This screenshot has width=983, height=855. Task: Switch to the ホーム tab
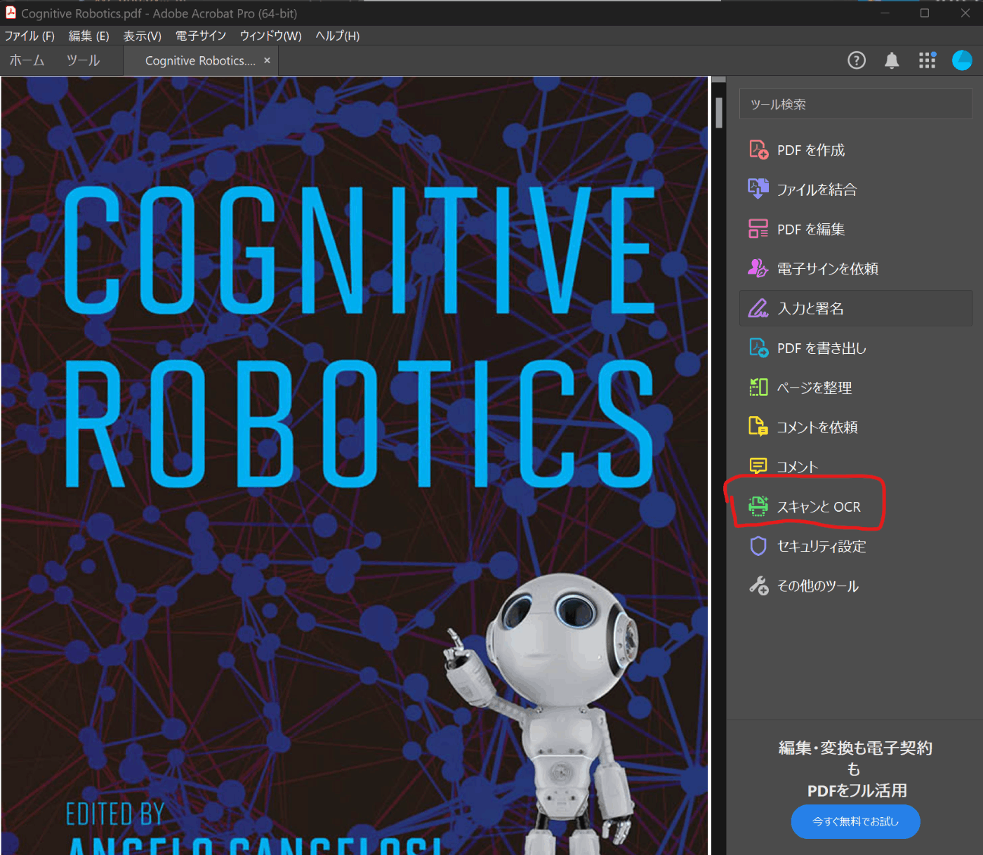[x=27, y=60]
